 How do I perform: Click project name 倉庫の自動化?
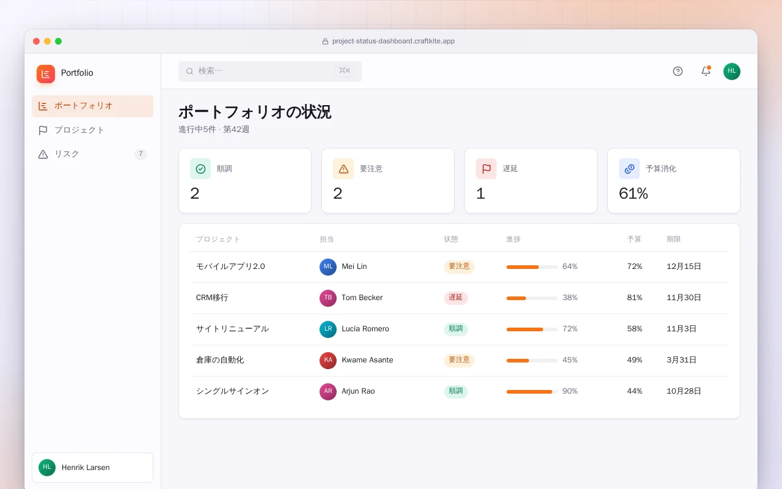point(220,360)
